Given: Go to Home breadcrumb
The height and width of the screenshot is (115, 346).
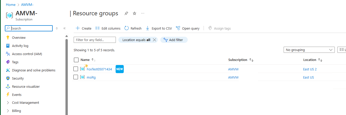Looking at the screenshot, I should click(10, 5).
